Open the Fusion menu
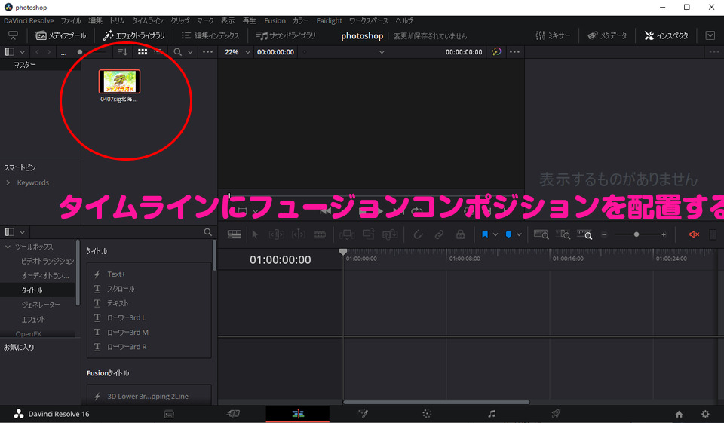Image resolution: width=724 pixels, height=423 pixels. coord(275,21)
